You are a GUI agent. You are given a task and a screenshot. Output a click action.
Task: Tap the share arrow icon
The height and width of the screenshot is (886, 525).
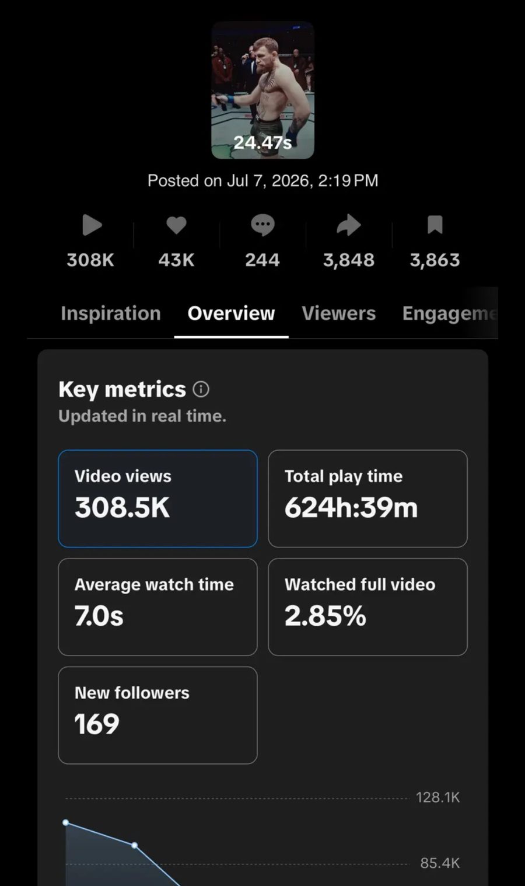[x=349, y=225]
